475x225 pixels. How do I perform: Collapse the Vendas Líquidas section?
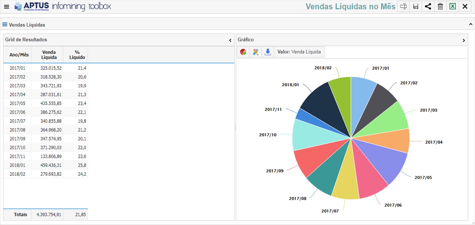(470, 24)
